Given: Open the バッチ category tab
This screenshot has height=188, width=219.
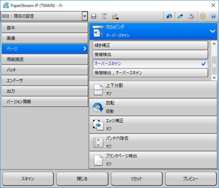Looking at the screenshot, I should pyautogui.click(x=45, y=70).
